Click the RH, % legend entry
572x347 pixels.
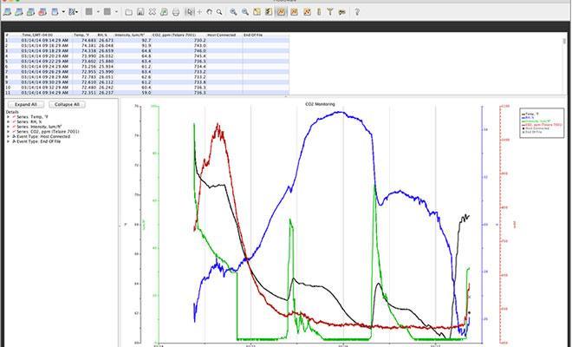(530, 117)
